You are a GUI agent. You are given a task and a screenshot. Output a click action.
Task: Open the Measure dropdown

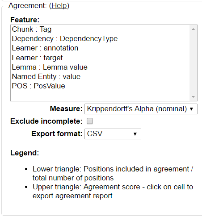click(x=141, y=109)
